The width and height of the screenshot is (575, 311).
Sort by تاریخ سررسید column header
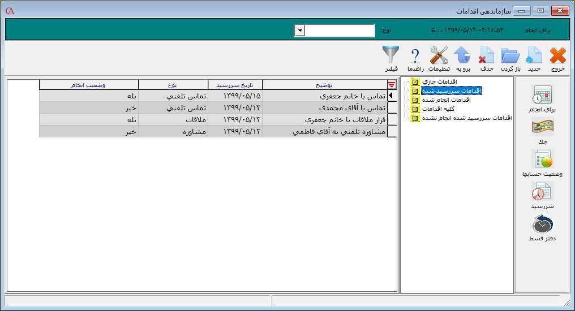point(235,85)
